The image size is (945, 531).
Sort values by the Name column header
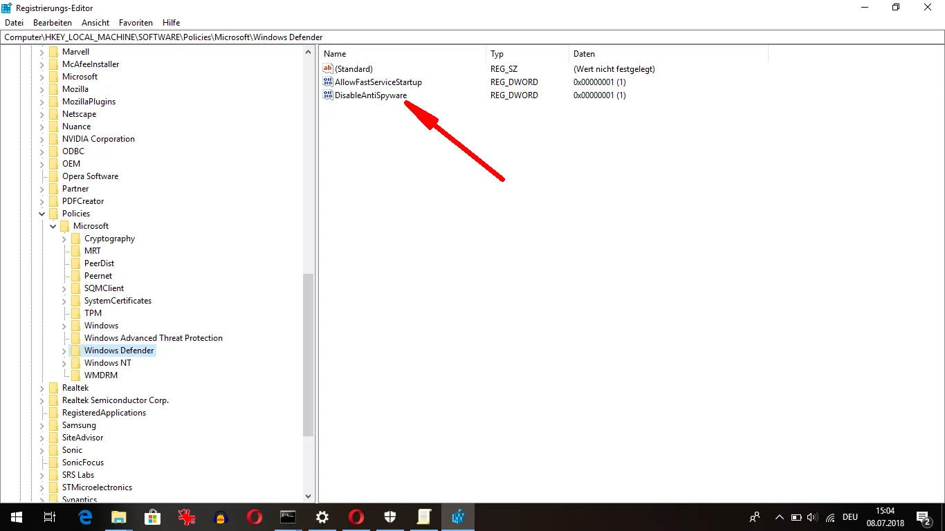pos(403,54)
